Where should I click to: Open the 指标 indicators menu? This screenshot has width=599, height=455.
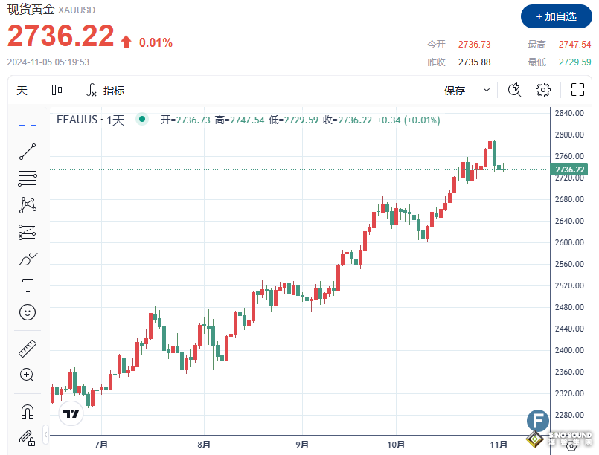click(106, 91)
